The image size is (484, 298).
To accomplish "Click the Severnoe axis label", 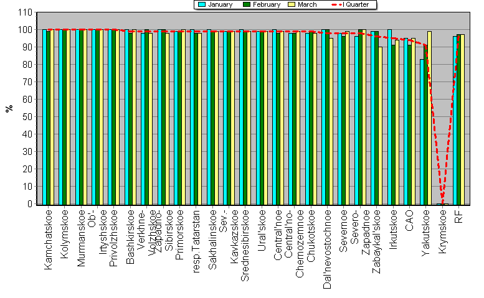I will [344, 231].
